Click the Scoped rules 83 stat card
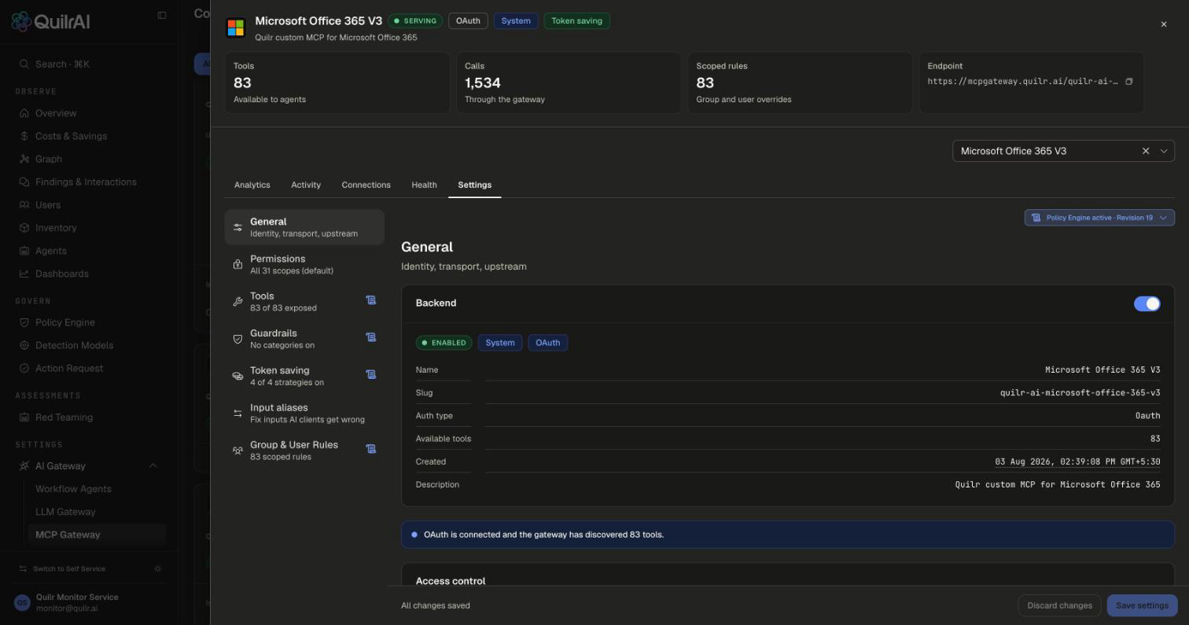 pyautogui.click(x=800, y=83)
